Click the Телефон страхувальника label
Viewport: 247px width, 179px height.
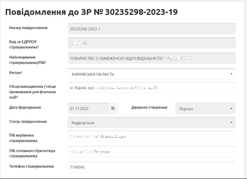pos(31,166)
